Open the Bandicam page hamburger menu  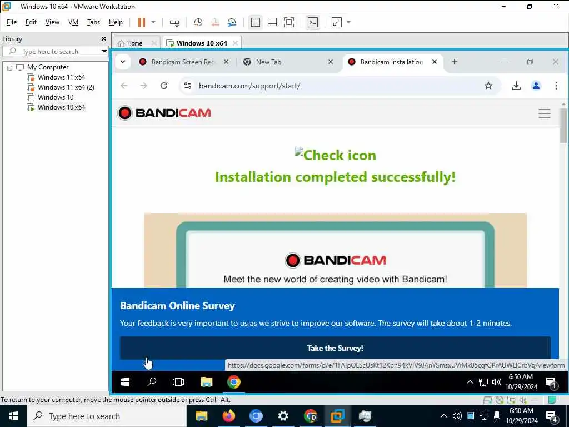pyautogui.click(x=545, y=113)
